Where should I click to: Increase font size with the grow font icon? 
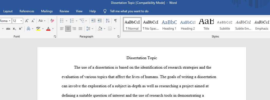point(27,21)
